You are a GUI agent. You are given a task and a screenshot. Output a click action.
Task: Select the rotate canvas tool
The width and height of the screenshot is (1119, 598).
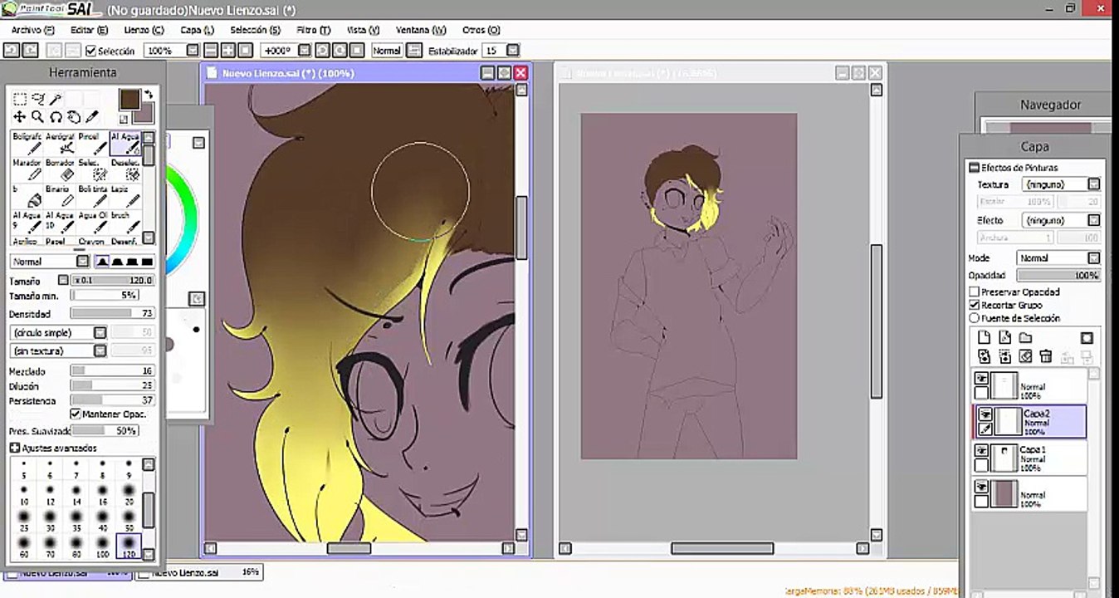pos(56,117)
